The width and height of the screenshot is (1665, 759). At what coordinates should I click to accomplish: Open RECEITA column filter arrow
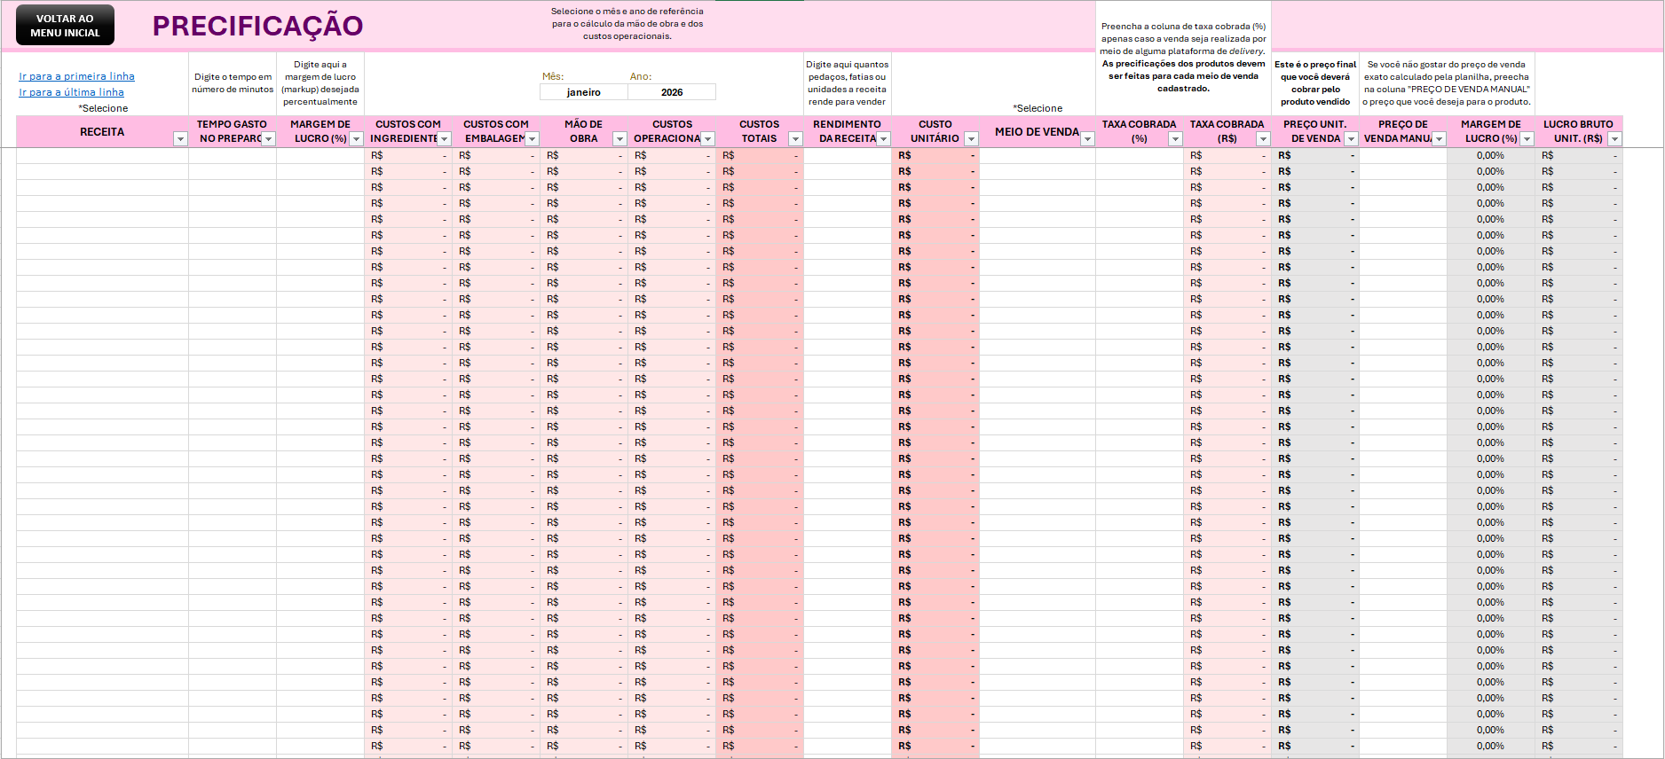click(180, 139)
